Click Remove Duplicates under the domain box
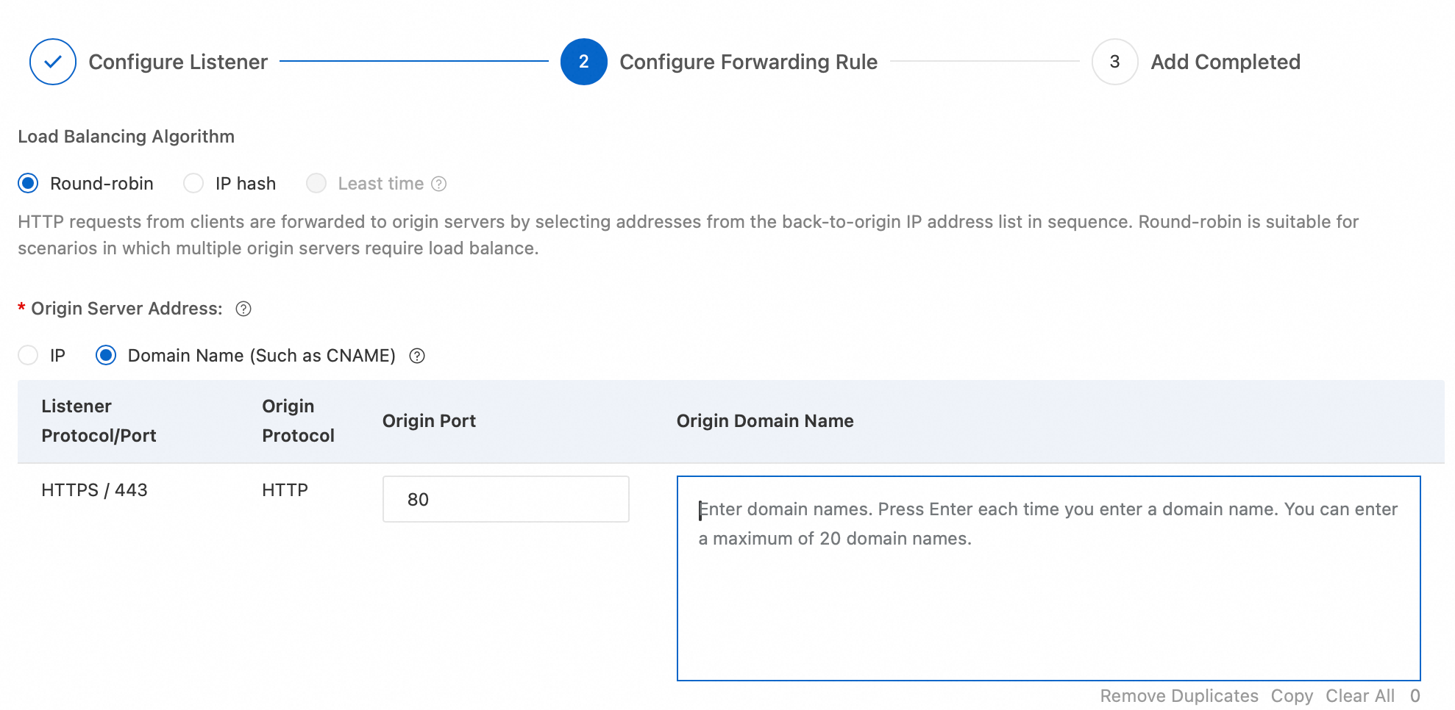The image size is (1455, 710). point(1179,696)
